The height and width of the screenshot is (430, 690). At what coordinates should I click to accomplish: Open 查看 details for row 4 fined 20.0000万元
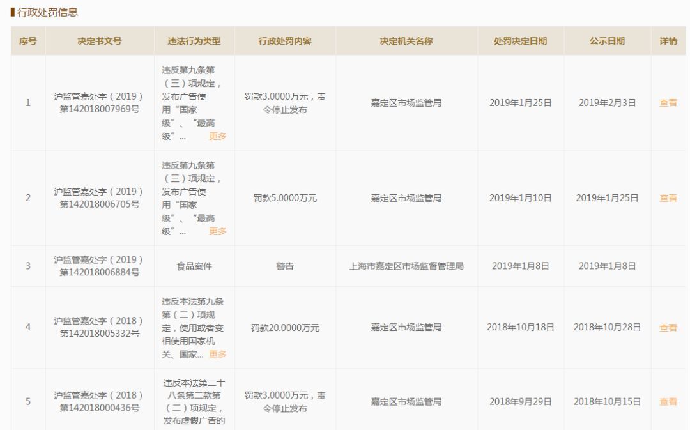click(668, 327)
